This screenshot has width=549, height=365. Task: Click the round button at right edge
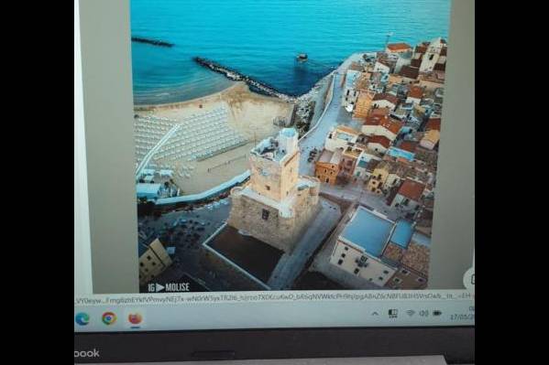click(469, 279)
